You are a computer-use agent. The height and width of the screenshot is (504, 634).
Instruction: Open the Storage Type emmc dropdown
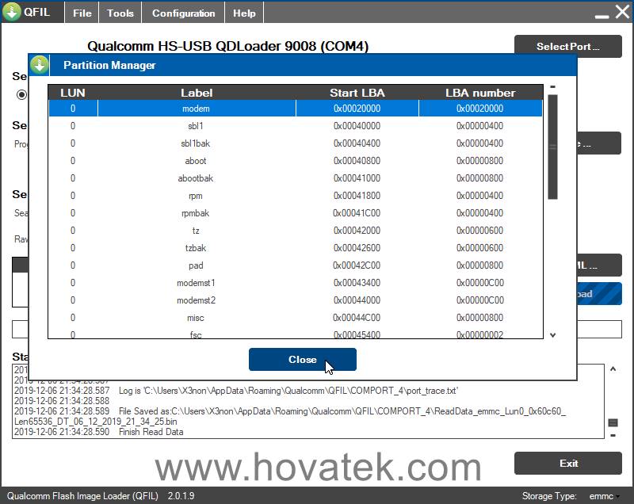(605, 496)
